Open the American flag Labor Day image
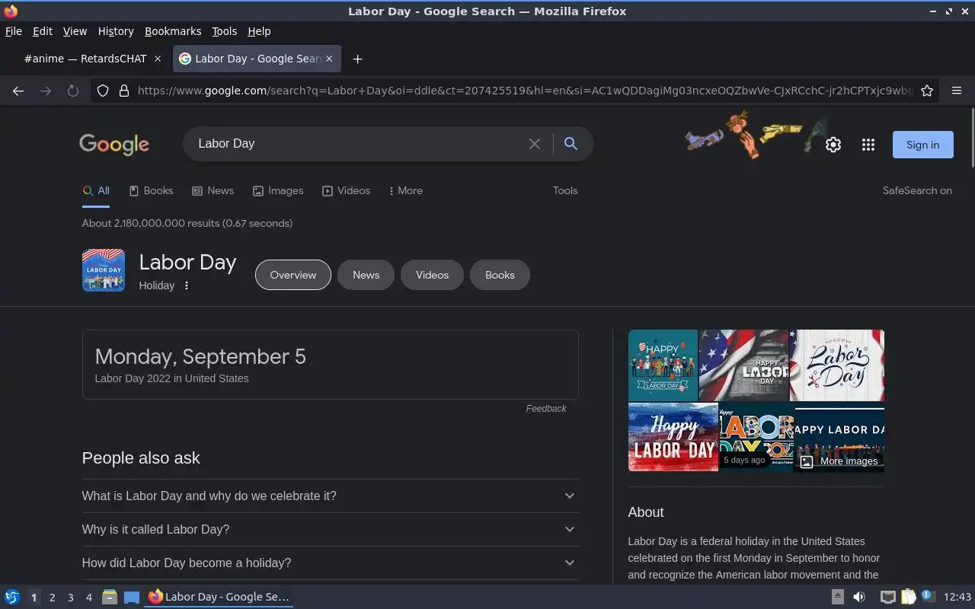 [743, 365]
